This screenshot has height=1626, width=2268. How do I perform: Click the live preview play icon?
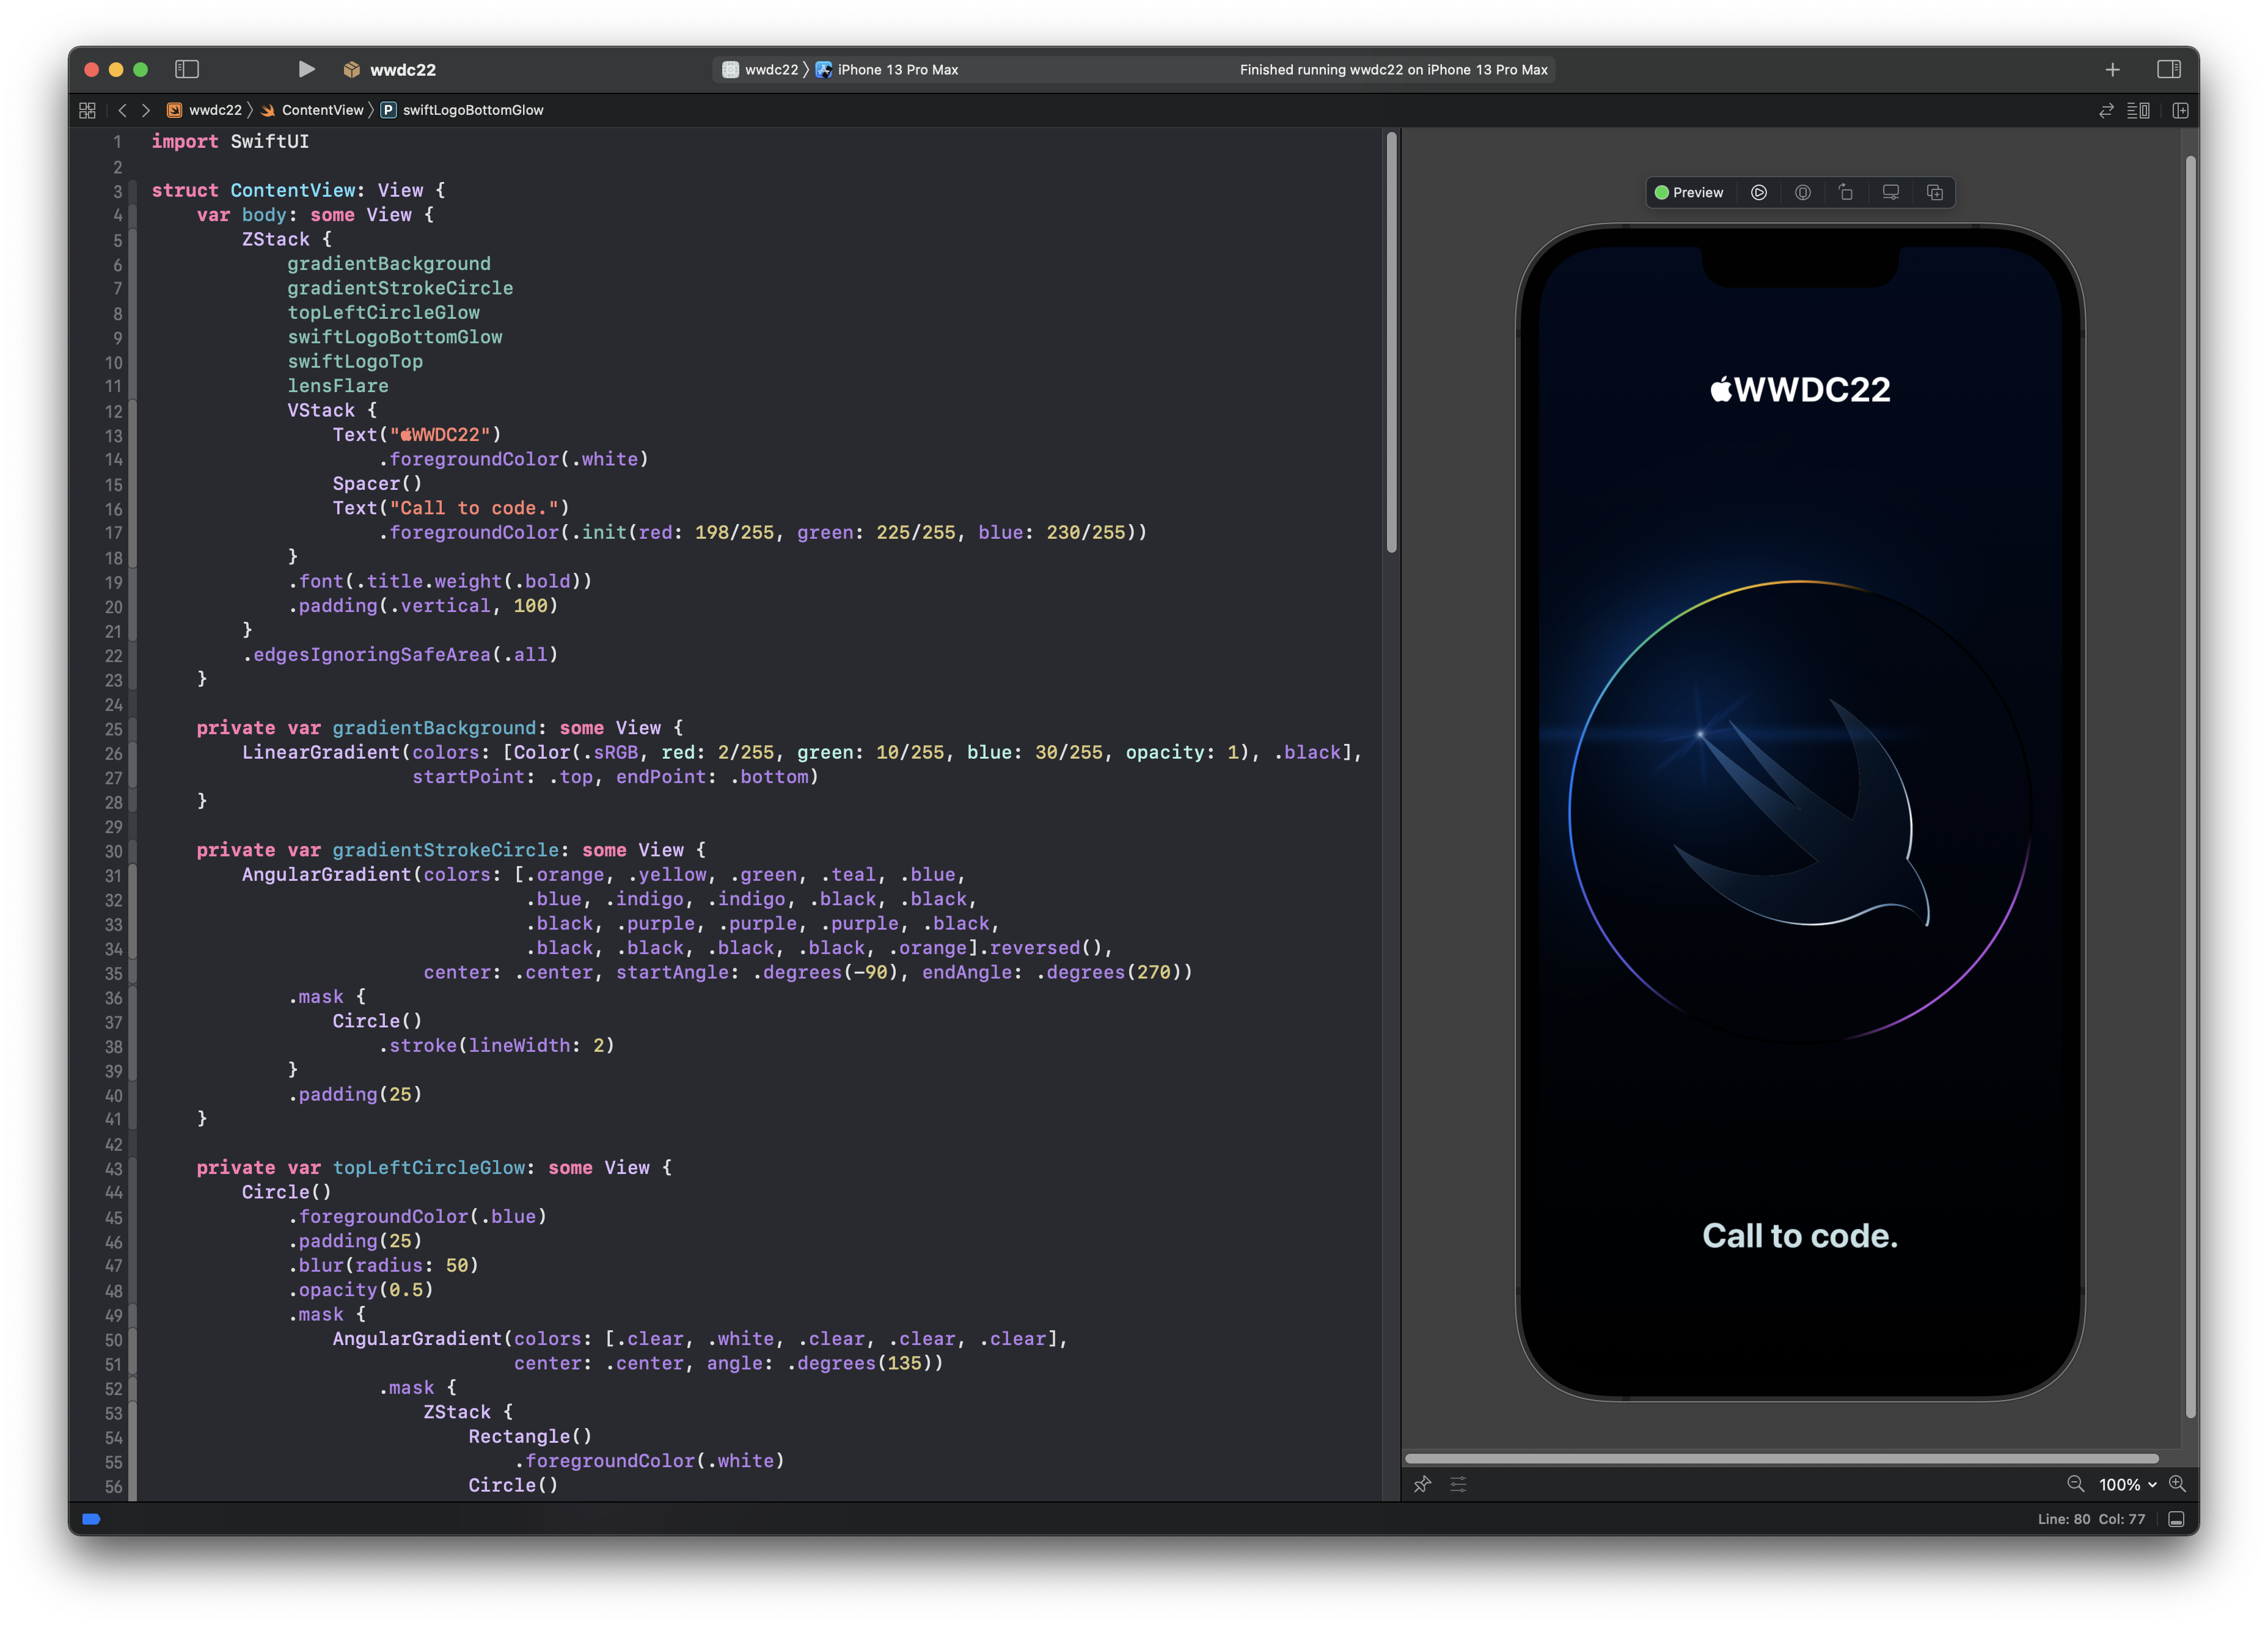[1759, 192]
